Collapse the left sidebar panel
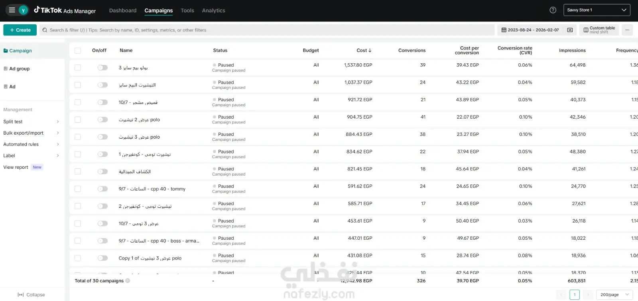 [31, 295]
